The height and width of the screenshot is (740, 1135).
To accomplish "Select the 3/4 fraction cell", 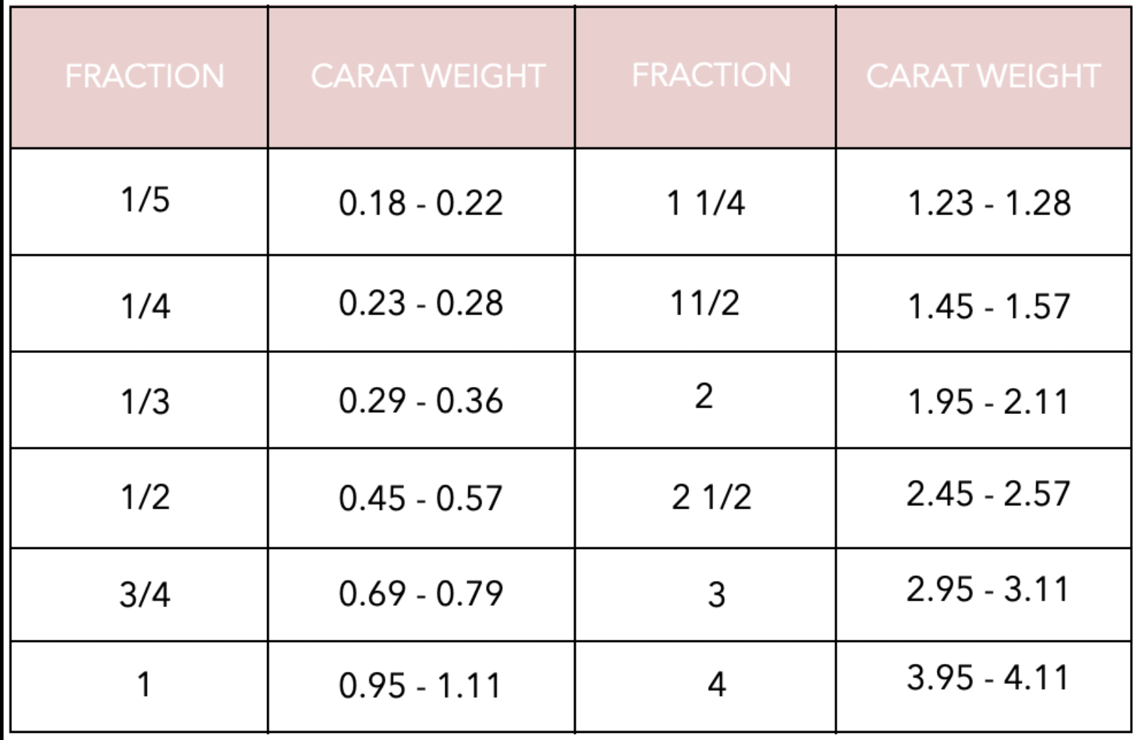I will 145,594.
